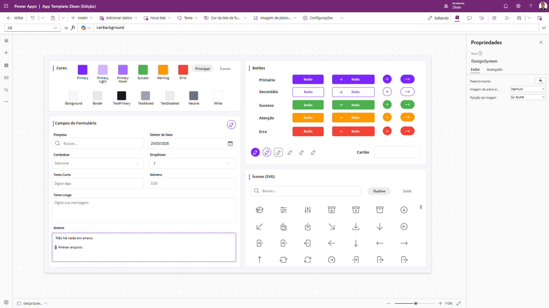
Task: Open the settings gear in header
Action: (x=518, y=6)
